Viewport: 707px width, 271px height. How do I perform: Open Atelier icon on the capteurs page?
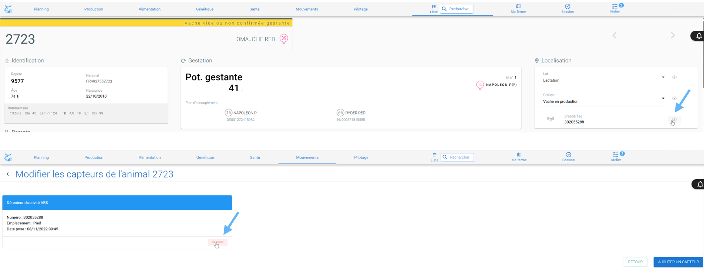[x=616, y=157]
